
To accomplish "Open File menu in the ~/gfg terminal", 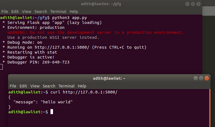I will (4, 12).
